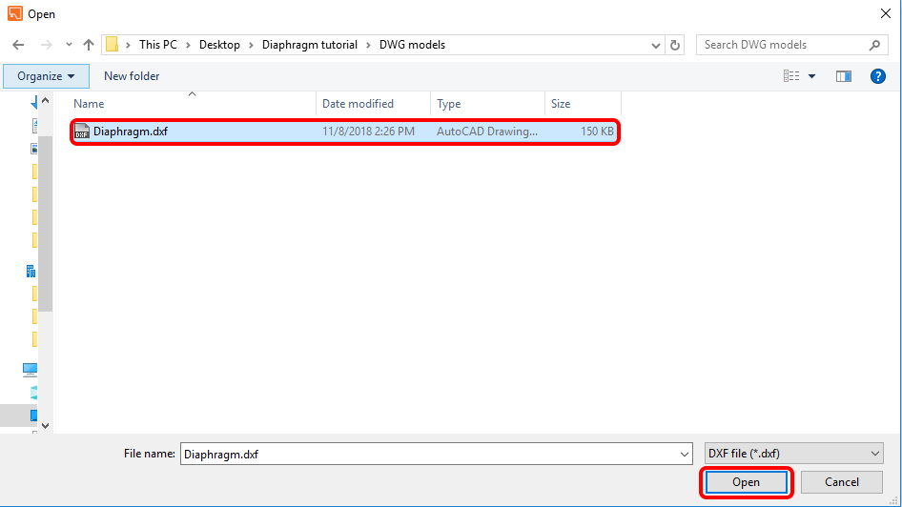The height and width of the screenshot is (507, 902).
Task: Click the Open button
Action: [x=747, y=482]
